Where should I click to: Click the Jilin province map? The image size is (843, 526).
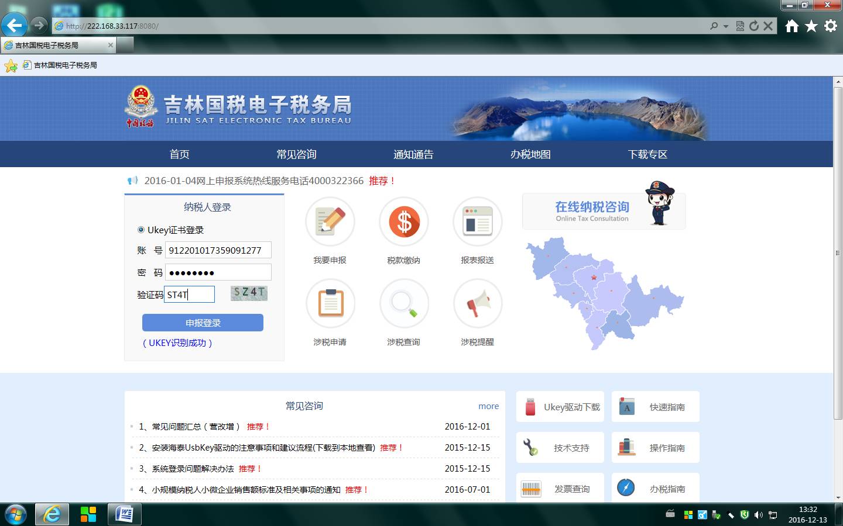coord(604,293)
